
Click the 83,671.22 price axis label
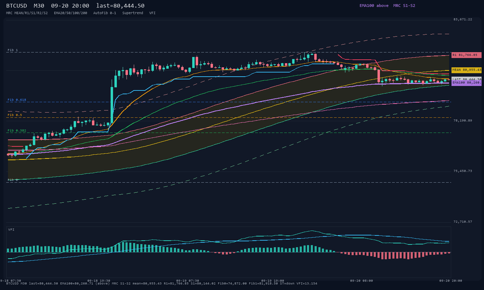(463, 19)
